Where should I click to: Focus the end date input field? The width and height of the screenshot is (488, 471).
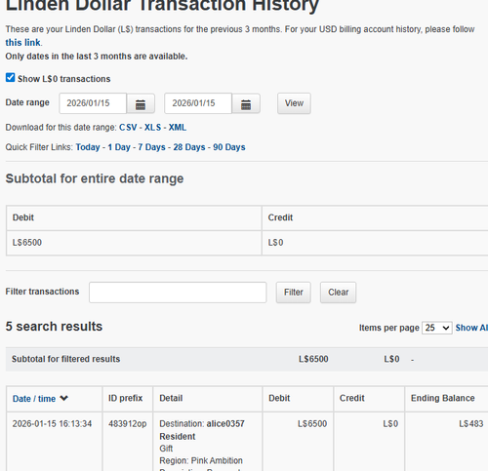coord(198,103)
